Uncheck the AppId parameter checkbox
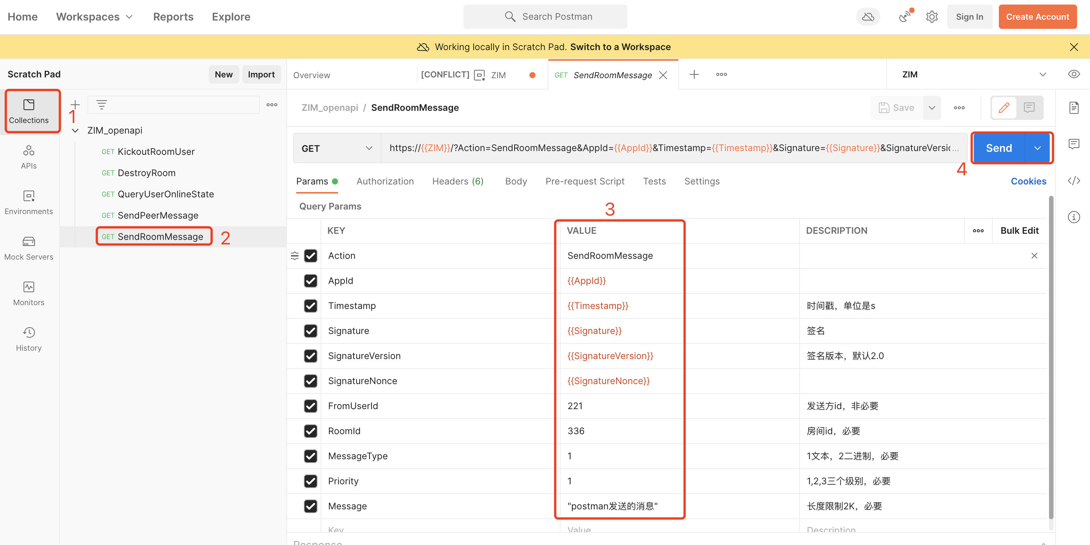Image resolution: width=1090 pixels, height=545 pixels. tap(311, 281)
